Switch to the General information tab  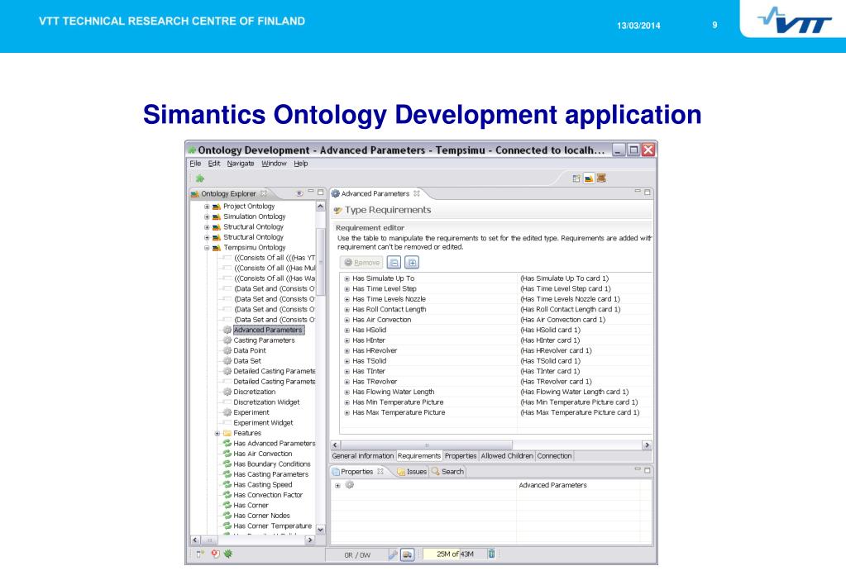(x=362, y=455)
